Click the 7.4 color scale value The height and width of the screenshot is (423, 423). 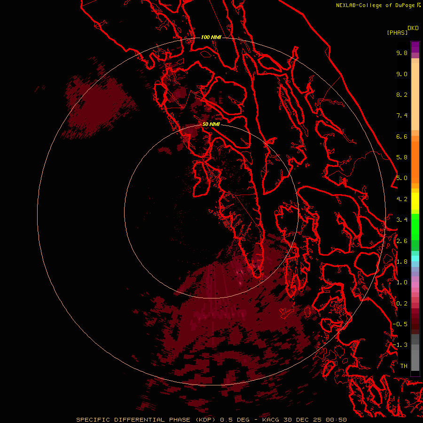(x=402, y=116)
